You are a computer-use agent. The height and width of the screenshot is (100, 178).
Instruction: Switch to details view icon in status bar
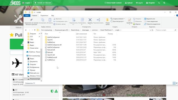pyautogui.click(x=174, y=83)
